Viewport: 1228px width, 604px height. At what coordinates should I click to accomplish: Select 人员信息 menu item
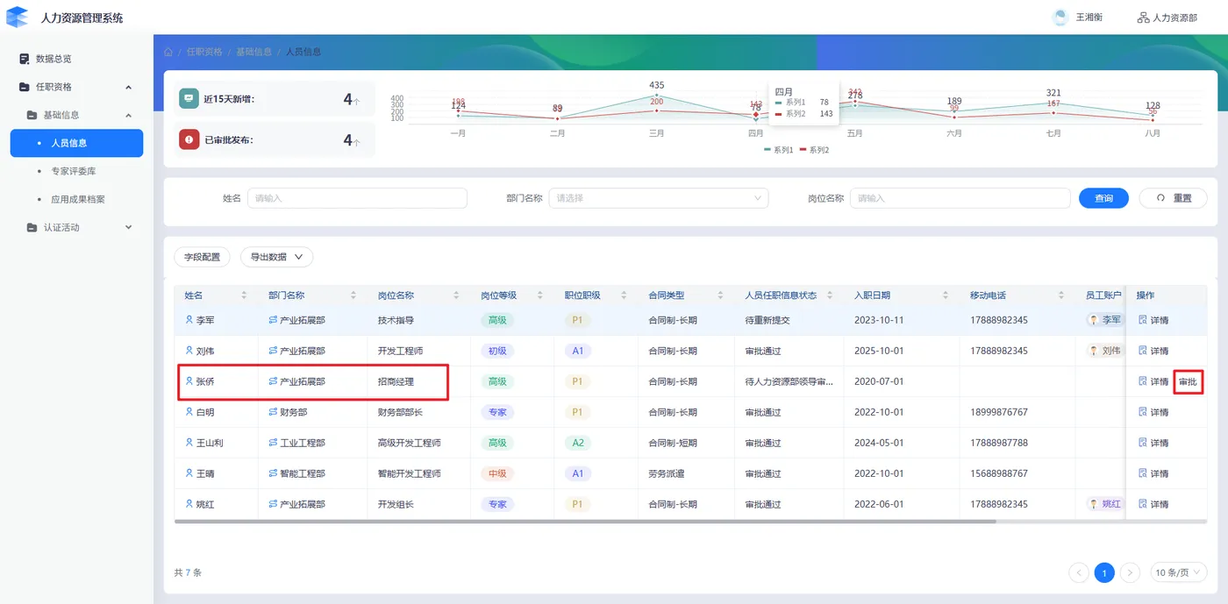(x=76, y=143)
